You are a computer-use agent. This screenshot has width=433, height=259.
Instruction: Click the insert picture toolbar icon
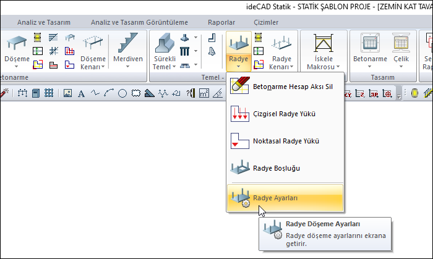(x=67, y=93)
